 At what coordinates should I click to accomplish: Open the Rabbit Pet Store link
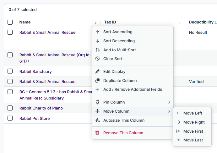(x=35, y=118)
